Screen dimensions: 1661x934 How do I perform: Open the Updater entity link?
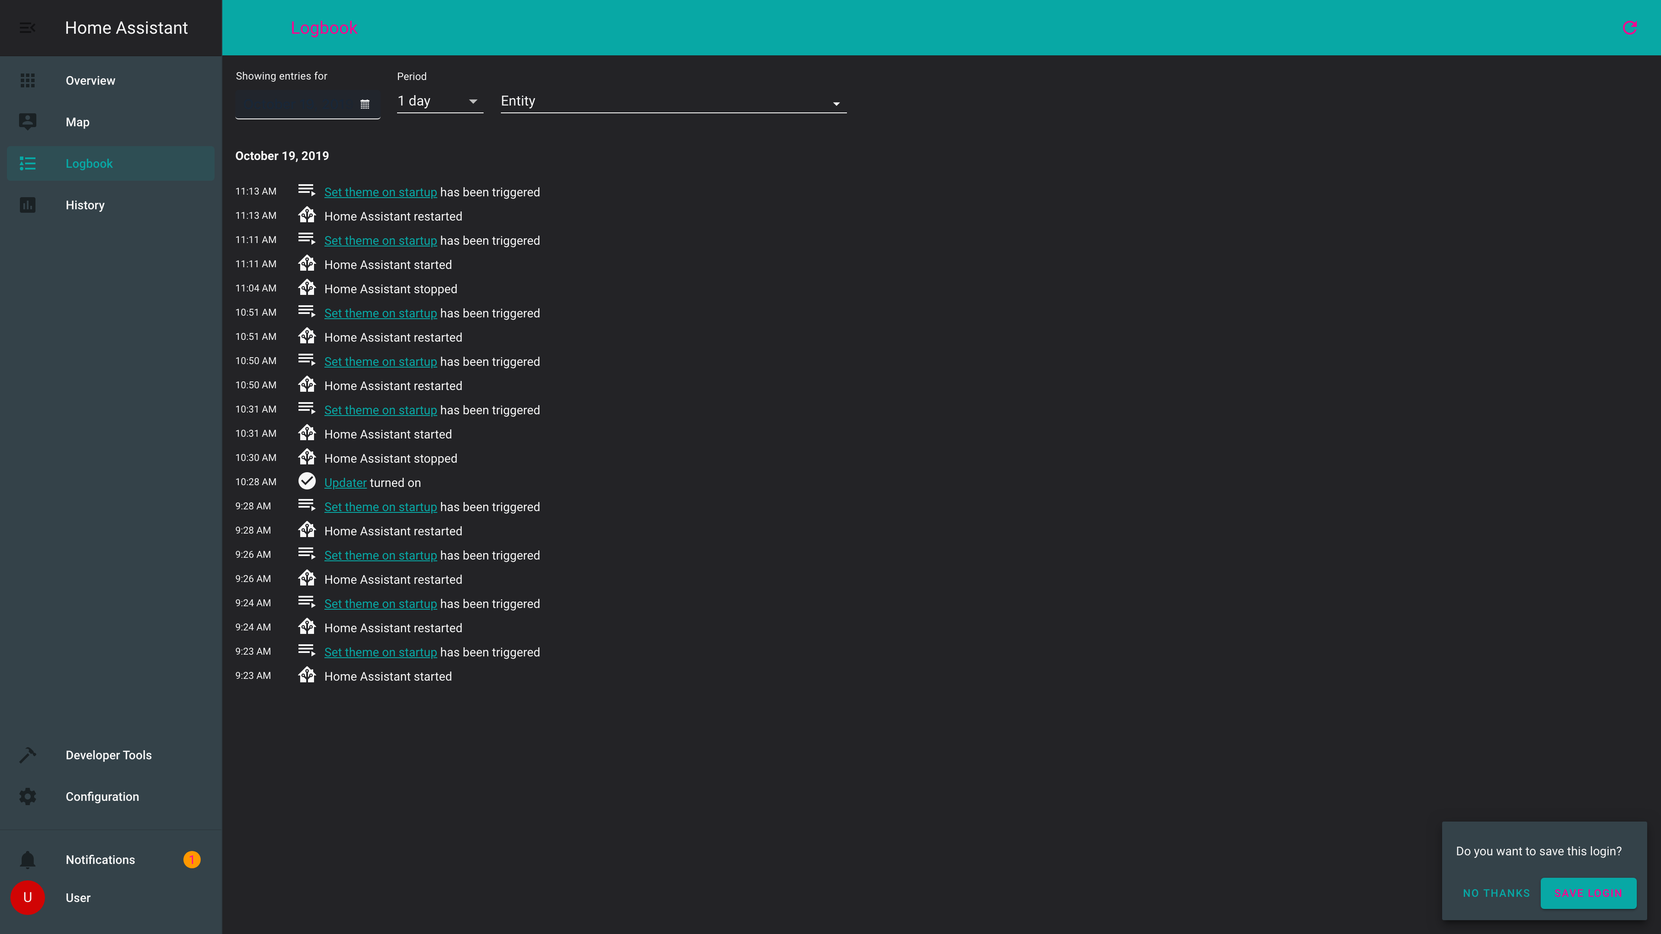pos(345,483)
